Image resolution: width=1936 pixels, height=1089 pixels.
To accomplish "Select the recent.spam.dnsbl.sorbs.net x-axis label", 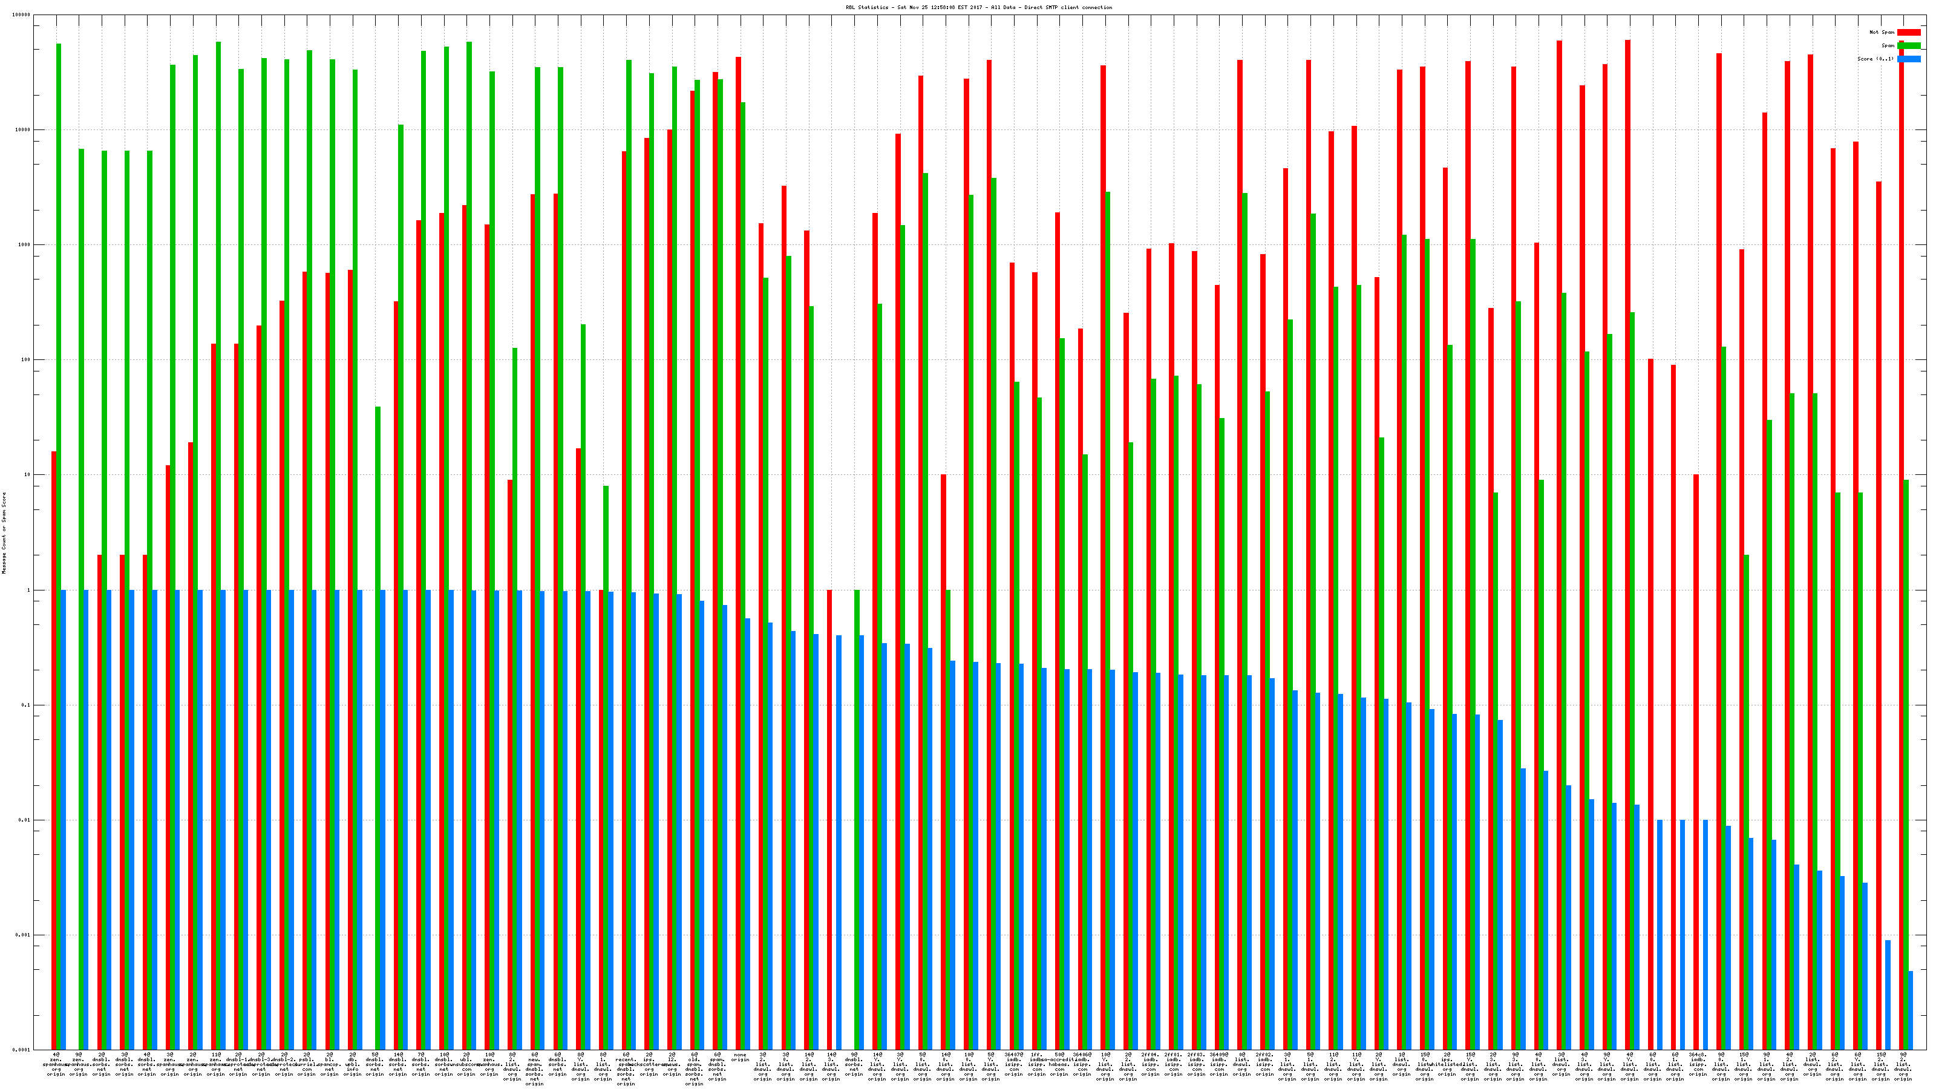I will click(626, 1068).
